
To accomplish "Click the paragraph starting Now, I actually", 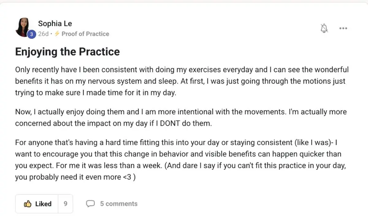I will tap(181, 117).
